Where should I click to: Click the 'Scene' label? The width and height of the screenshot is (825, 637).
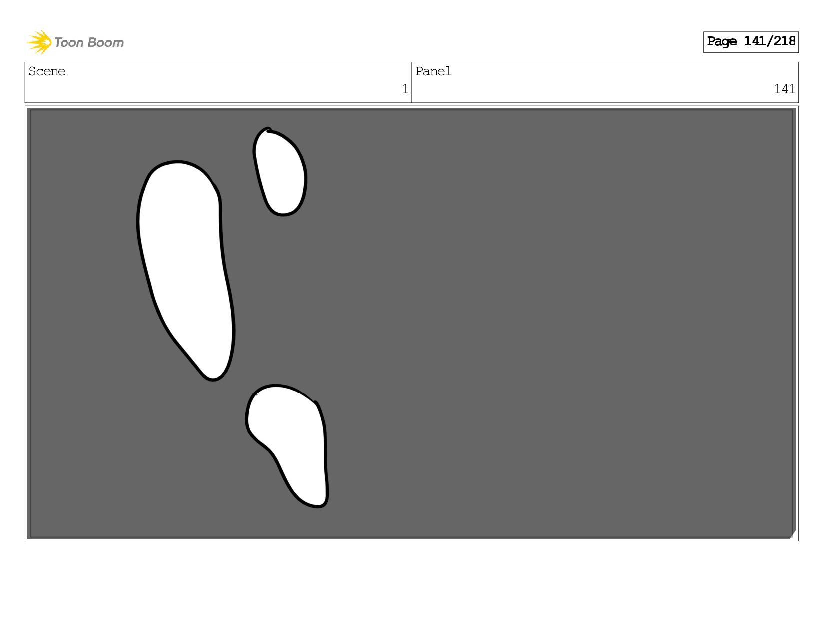pyautogui.click(x=47, y=71)
